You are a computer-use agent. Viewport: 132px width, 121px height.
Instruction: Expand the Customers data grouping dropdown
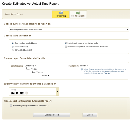tap(30, 66)
